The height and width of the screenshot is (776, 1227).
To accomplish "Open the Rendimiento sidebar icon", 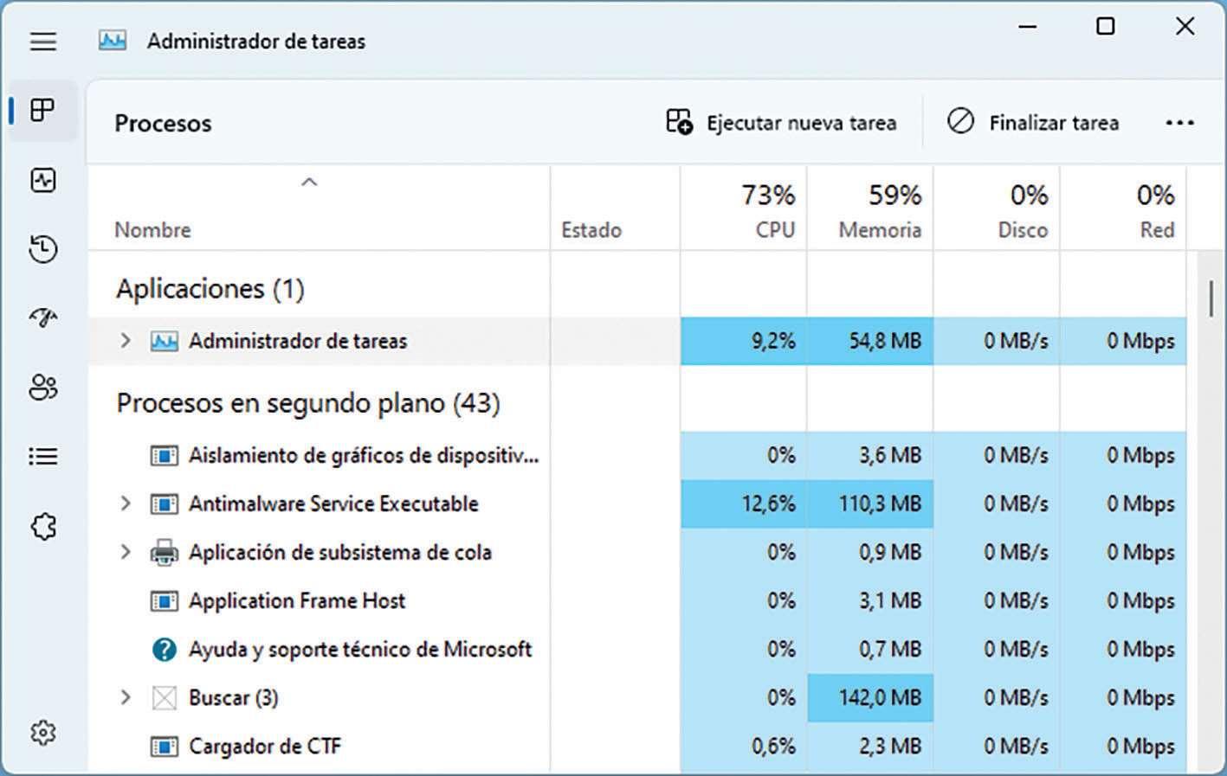I will pyautogui.click(x=43, y=180).
